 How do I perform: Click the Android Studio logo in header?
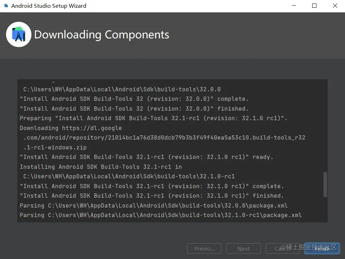tap(19, 34)
